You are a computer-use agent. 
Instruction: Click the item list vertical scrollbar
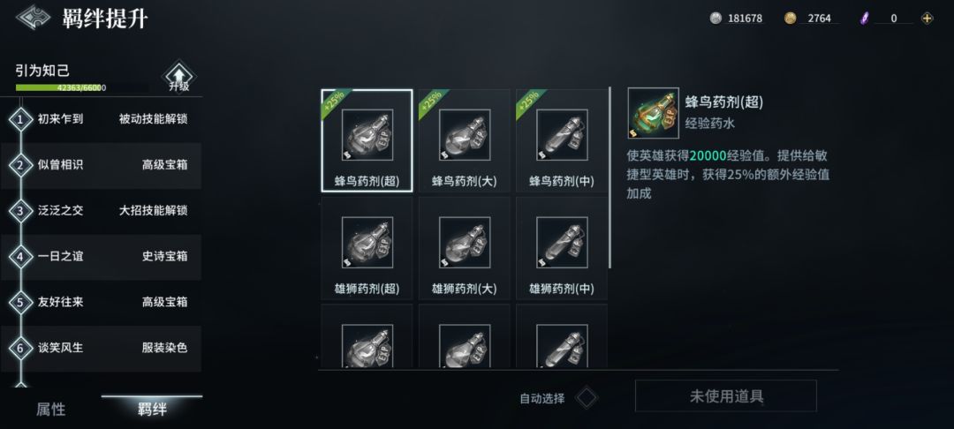609,177
